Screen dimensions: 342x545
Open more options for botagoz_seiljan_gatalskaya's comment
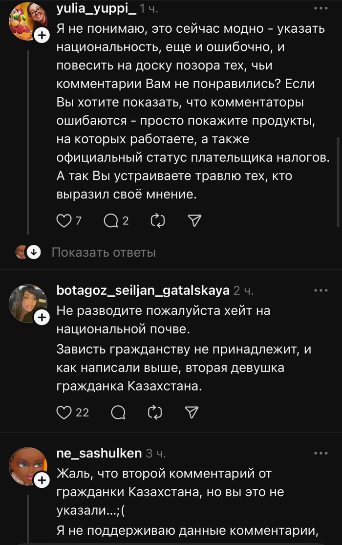click(321, 290)
